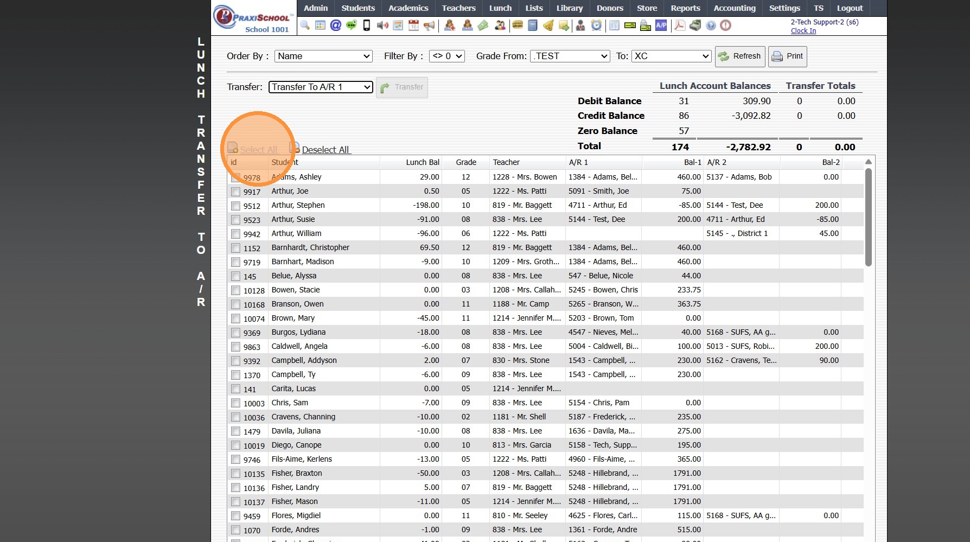Open the PDF document icon
The width and height of the screenshot is (970, 542).
click(679, 25)
